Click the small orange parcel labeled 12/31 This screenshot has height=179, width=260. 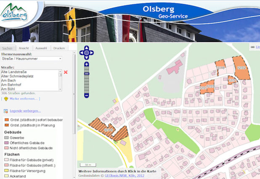pos(232,80)
